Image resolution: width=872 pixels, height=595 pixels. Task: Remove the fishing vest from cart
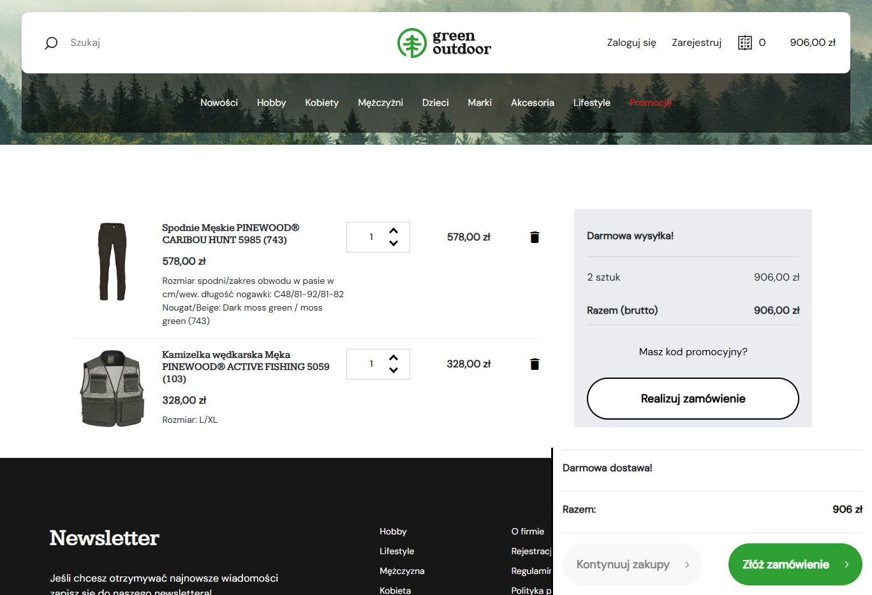pyautogui.click(x=535, y=364)
